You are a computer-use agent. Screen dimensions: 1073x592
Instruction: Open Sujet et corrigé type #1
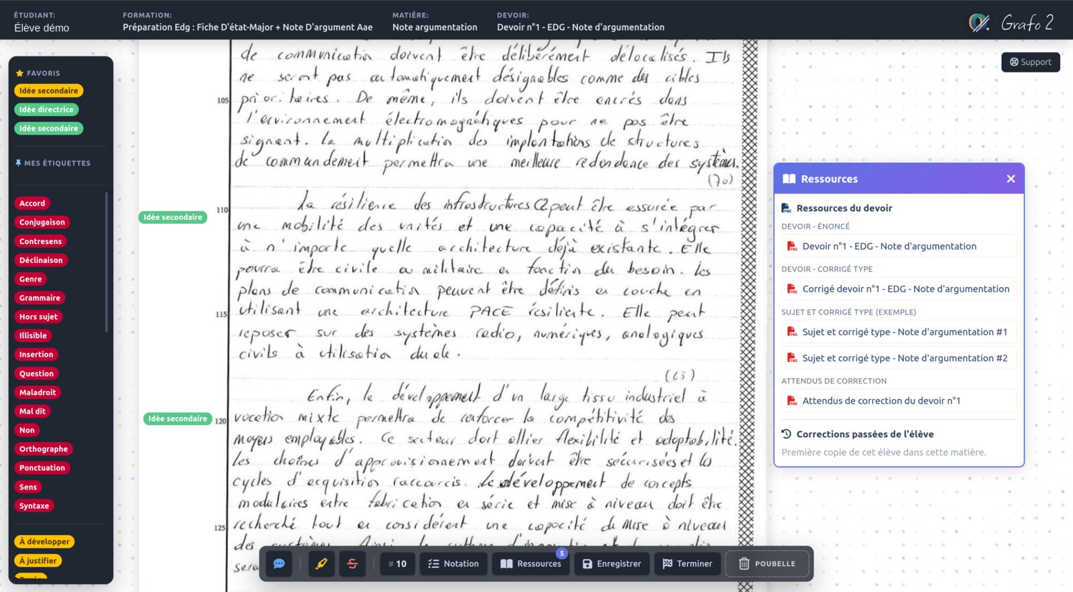click(899, 332)
